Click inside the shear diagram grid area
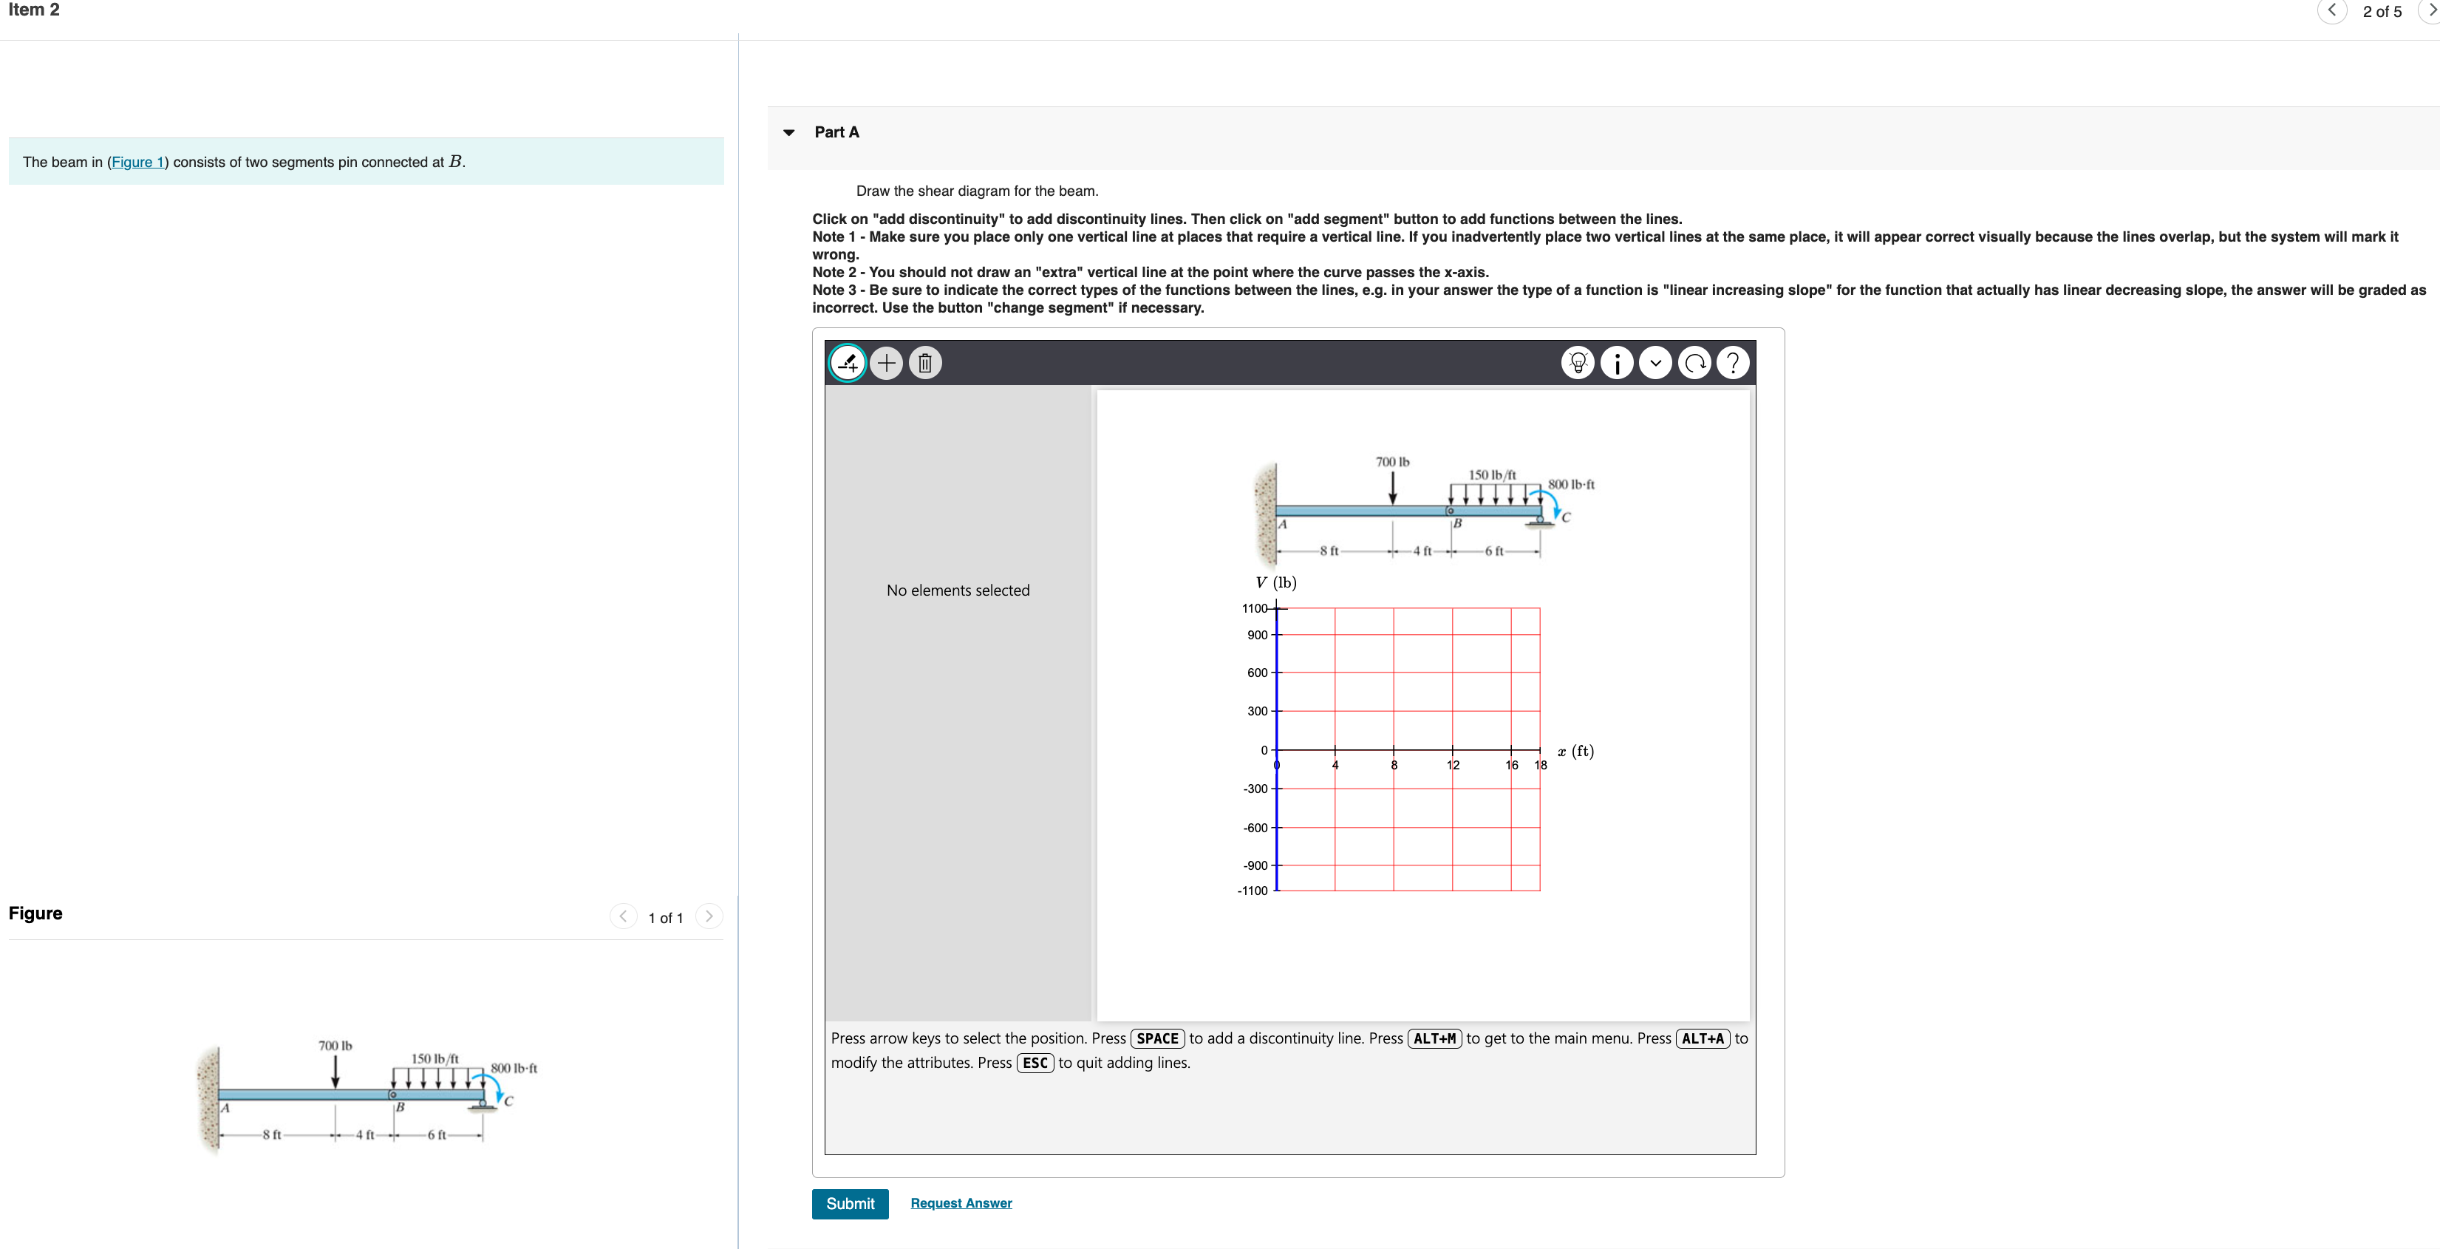 [x=1407, y=749]
